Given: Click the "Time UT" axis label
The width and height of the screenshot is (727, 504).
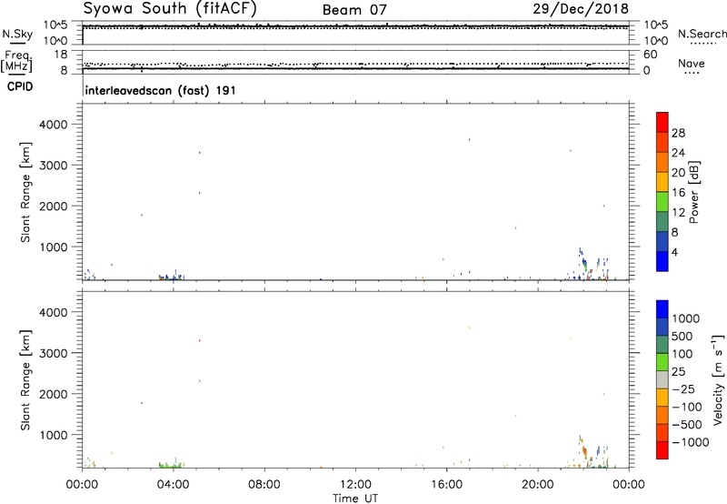Looking at the screenshot, I should tap(355, 499).
